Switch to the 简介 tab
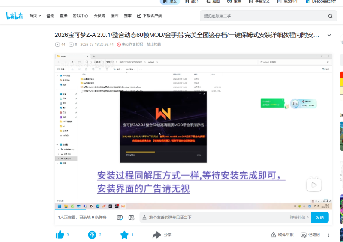Image resolution: width=343 pixels, height=242 pixels. click(191, 2)
